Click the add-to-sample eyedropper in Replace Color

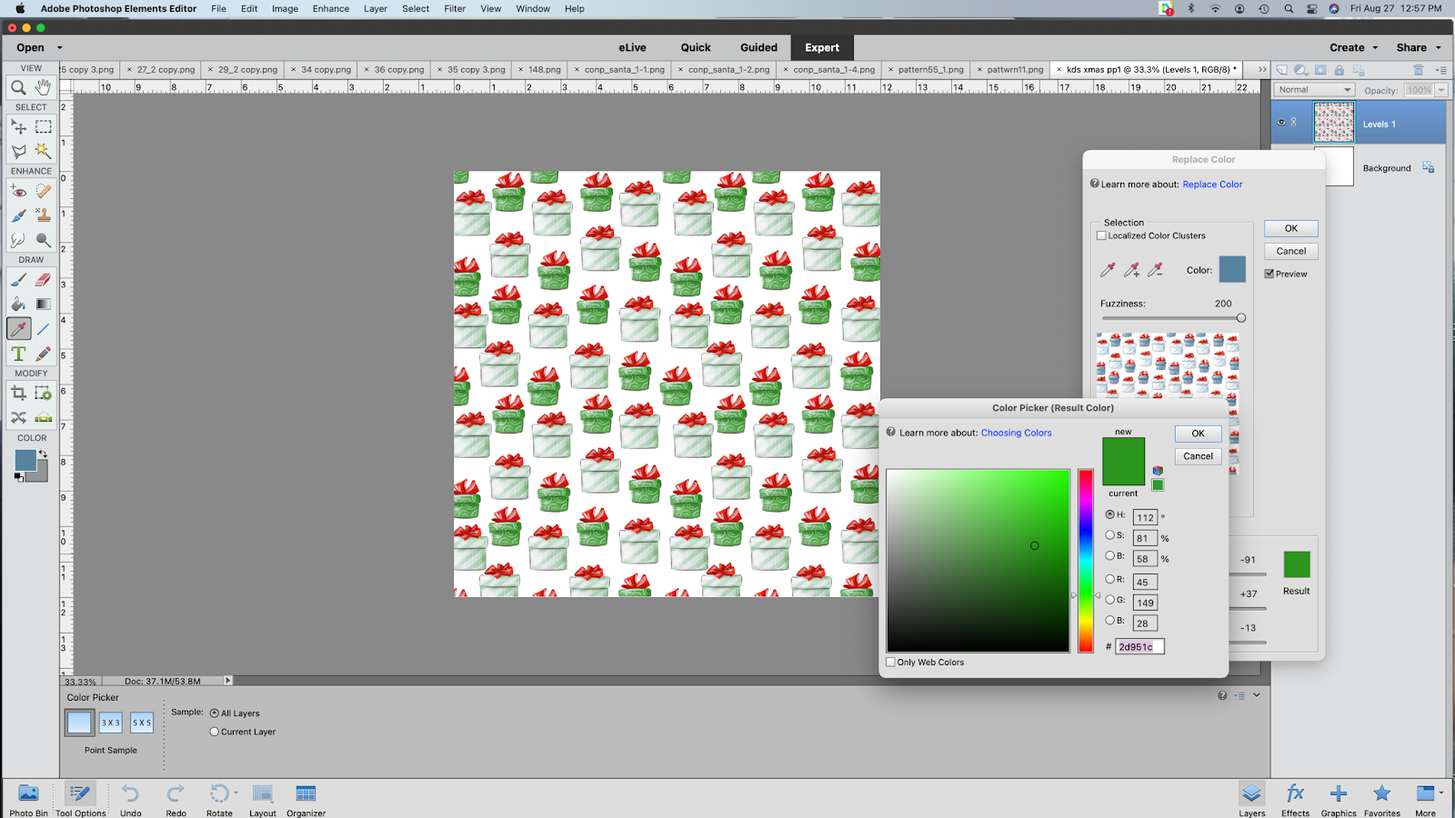pyautogui.click(x=1131, y=270)
